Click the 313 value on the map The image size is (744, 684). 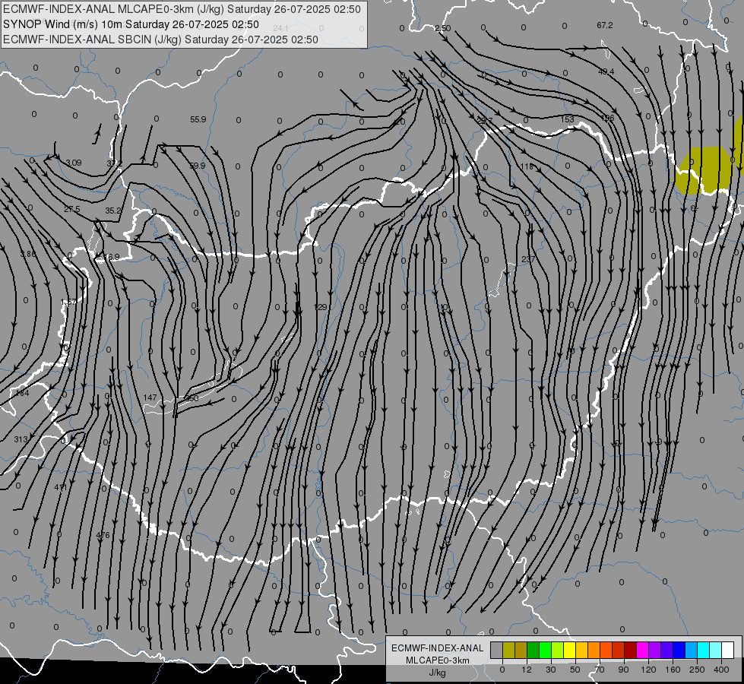[21, 439]
